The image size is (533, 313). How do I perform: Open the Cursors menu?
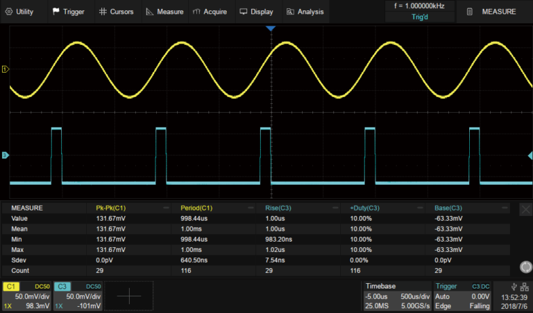tap(117, 12)
